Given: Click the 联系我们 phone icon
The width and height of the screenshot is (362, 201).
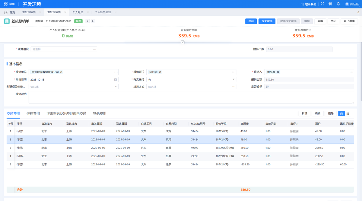Looking at the screenshot, I should (303, 4).
